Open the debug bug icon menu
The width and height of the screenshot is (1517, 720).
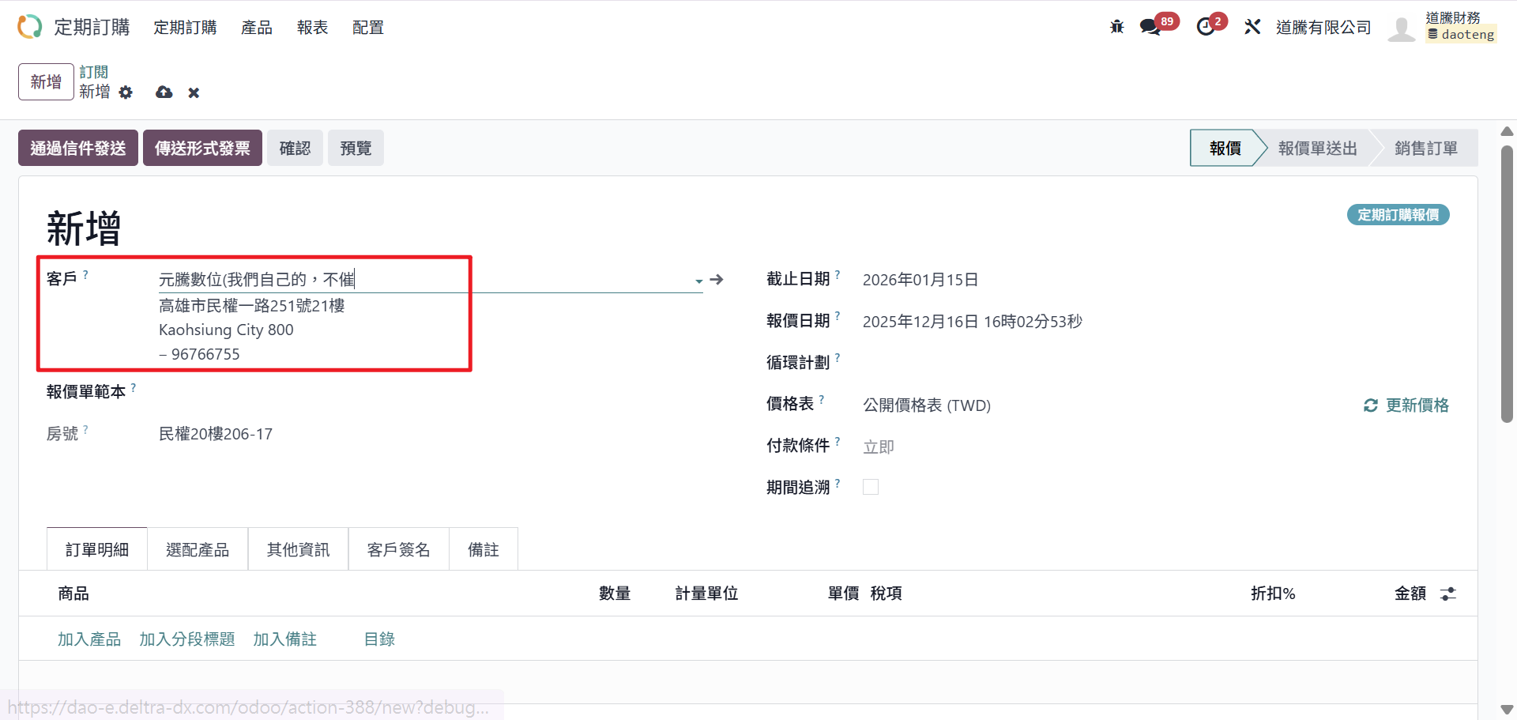1116,27
